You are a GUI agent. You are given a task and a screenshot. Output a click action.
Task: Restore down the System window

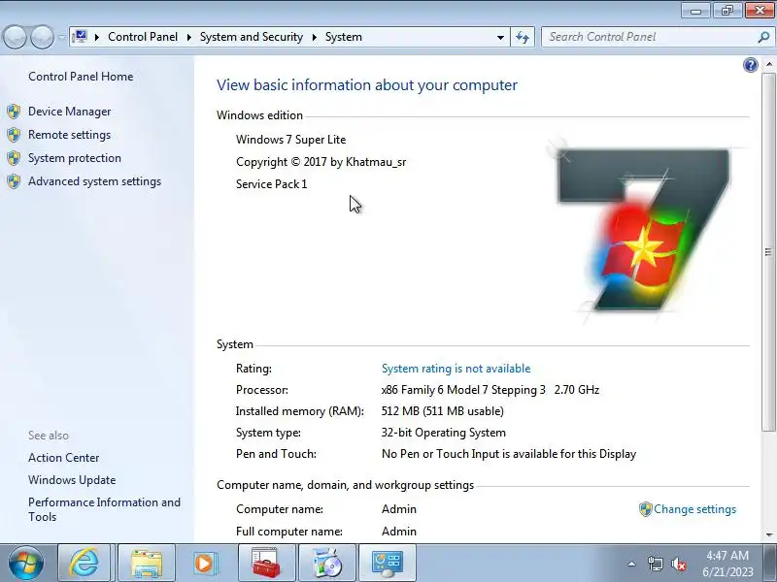coord(727,11)
